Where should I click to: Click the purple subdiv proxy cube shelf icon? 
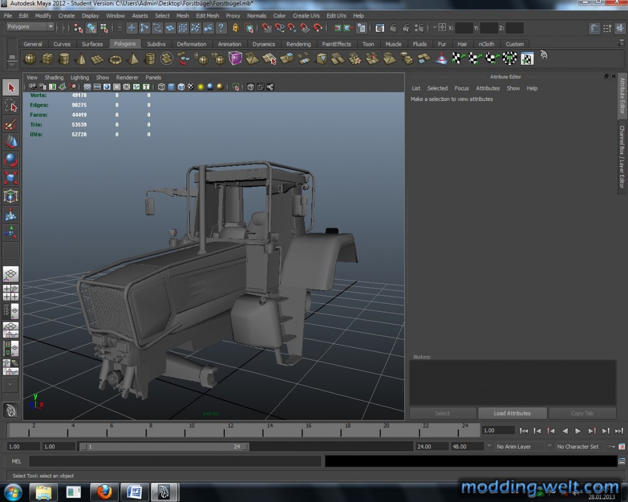235,59
